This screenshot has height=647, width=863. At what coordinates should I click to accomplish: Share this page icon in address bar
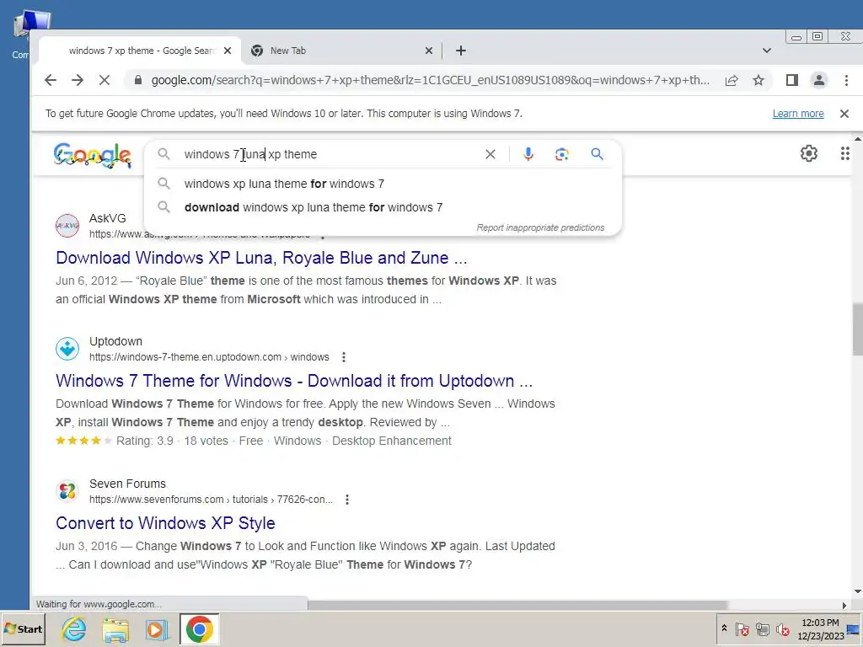(x=732, y=80)
